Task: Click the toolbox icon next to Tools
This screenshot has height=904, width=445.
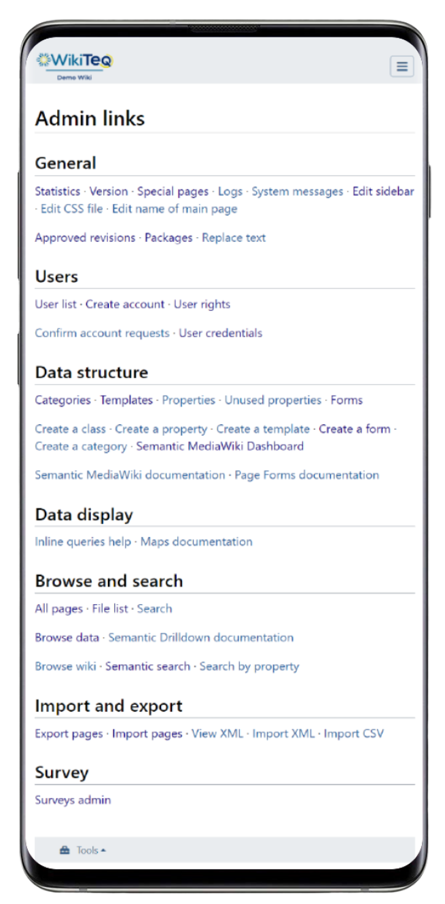Action: (x=65, y=849)
